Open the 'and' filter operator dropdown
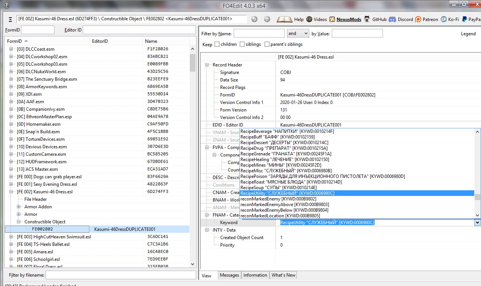Screen dimensions: 481x286 coord(298,33)
